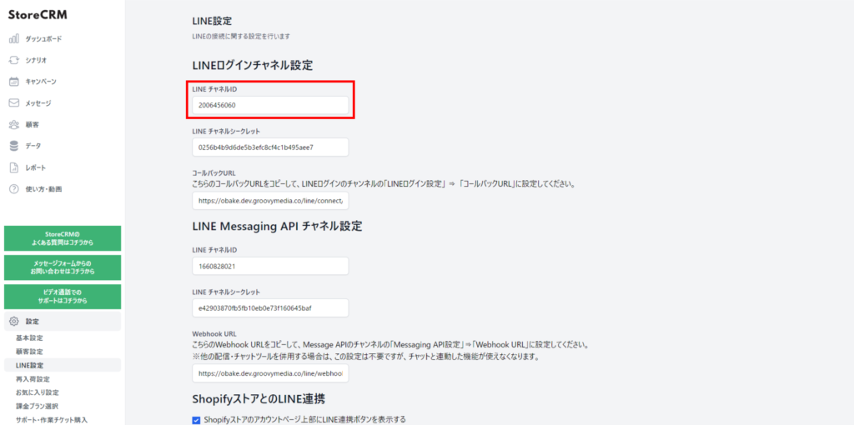Click the campaign calendar icon
This screenshot has width=854, height=425.
pyautogui.click(x=14, y=82)
